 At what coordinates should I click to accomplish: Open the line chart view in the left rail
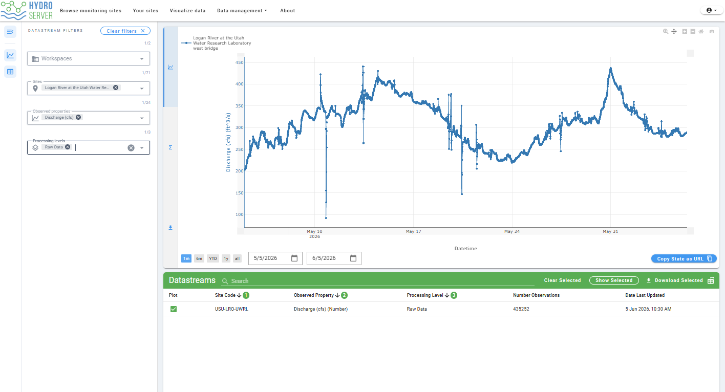pyautogui.click(x=10, y=55)
